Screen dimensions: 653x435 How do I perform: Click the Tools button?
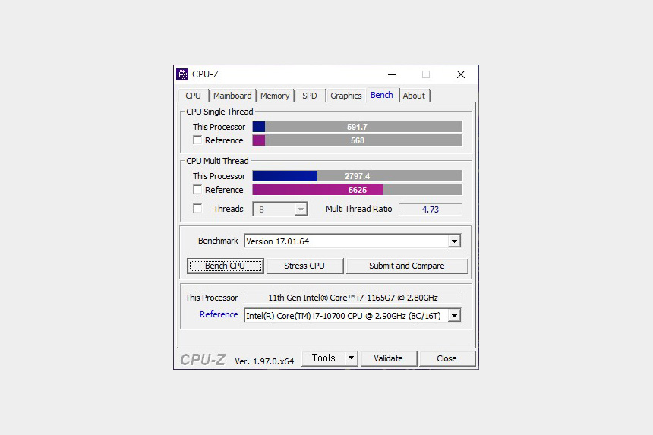click(x=323, y=358)
